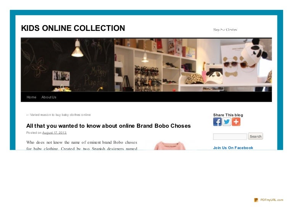The image size is (293, 207).
Task: Click the Kids Online Collection site title
Action: click(x=73, y=28)
